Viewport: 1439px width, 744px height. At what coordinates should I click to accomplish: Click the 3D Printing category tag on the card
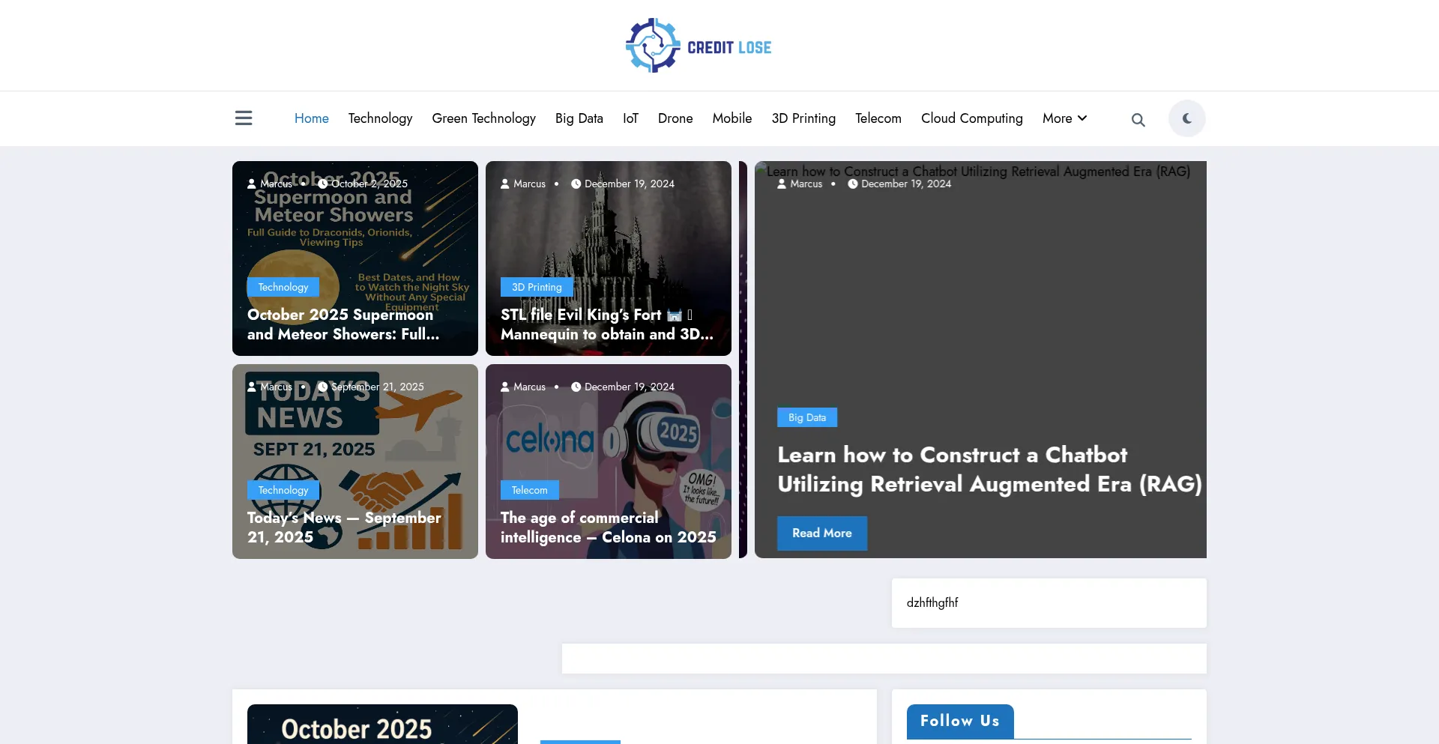point(537,287)
